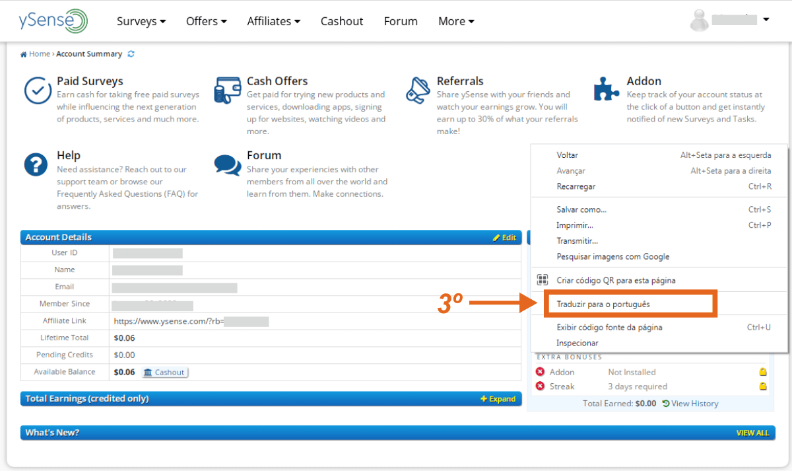Edit the Account Details

pyautogui.click(x=505, y=238)
